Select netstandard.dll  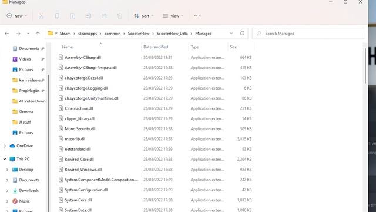pos(78,149)
